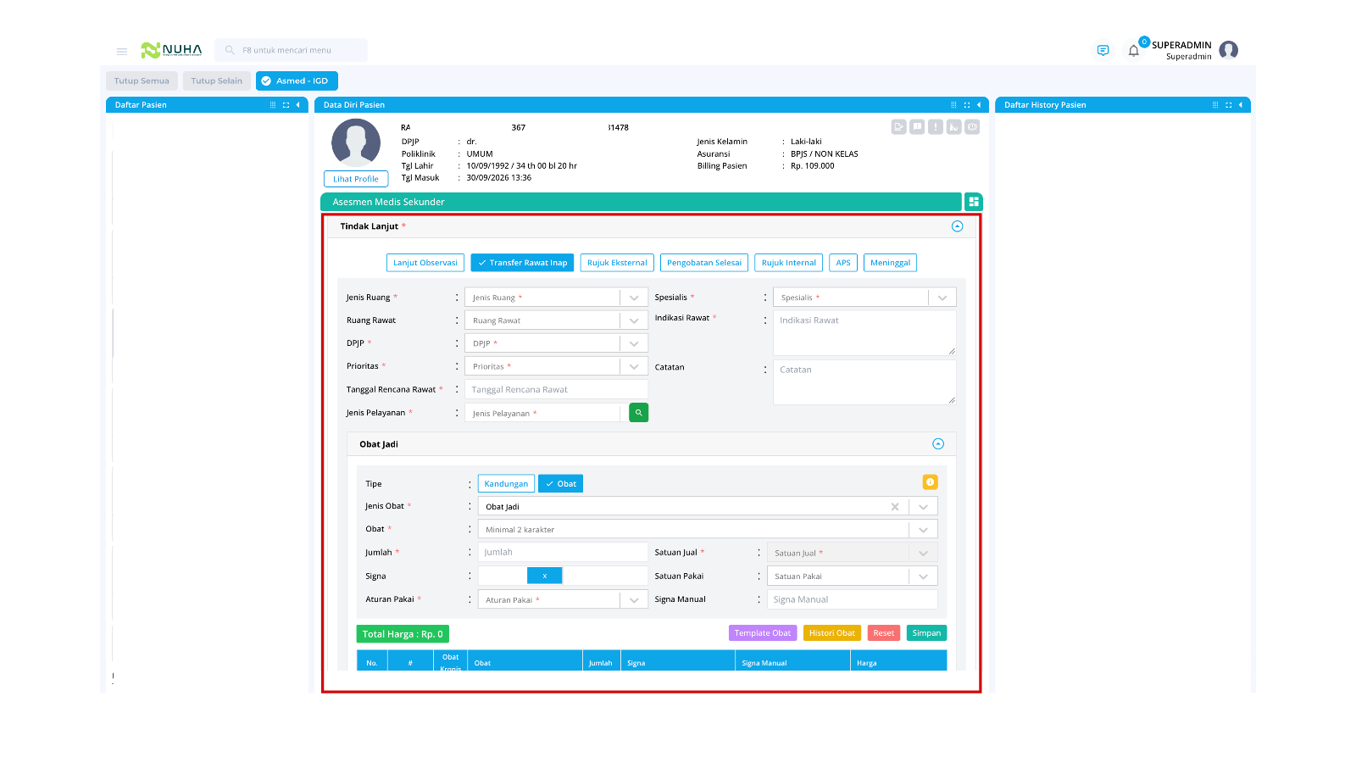Click the exclamation mark icon in patient header
1356x763 pixels.
(936, 127)
